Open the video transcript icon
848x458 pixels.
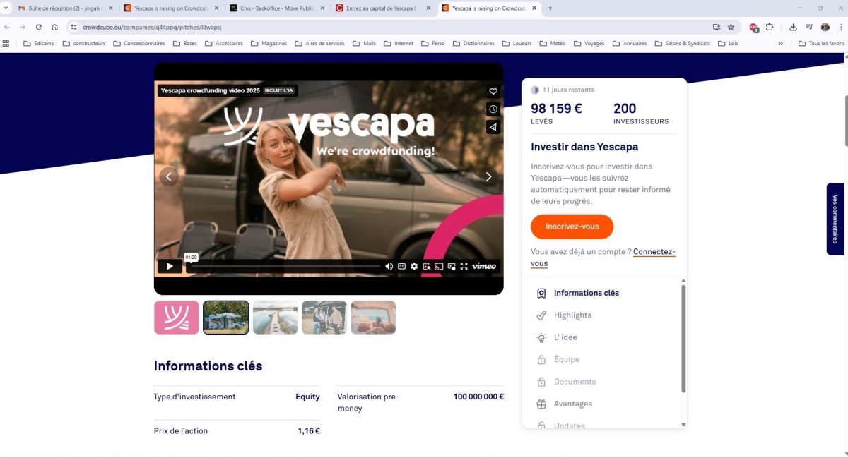[427, 266]
